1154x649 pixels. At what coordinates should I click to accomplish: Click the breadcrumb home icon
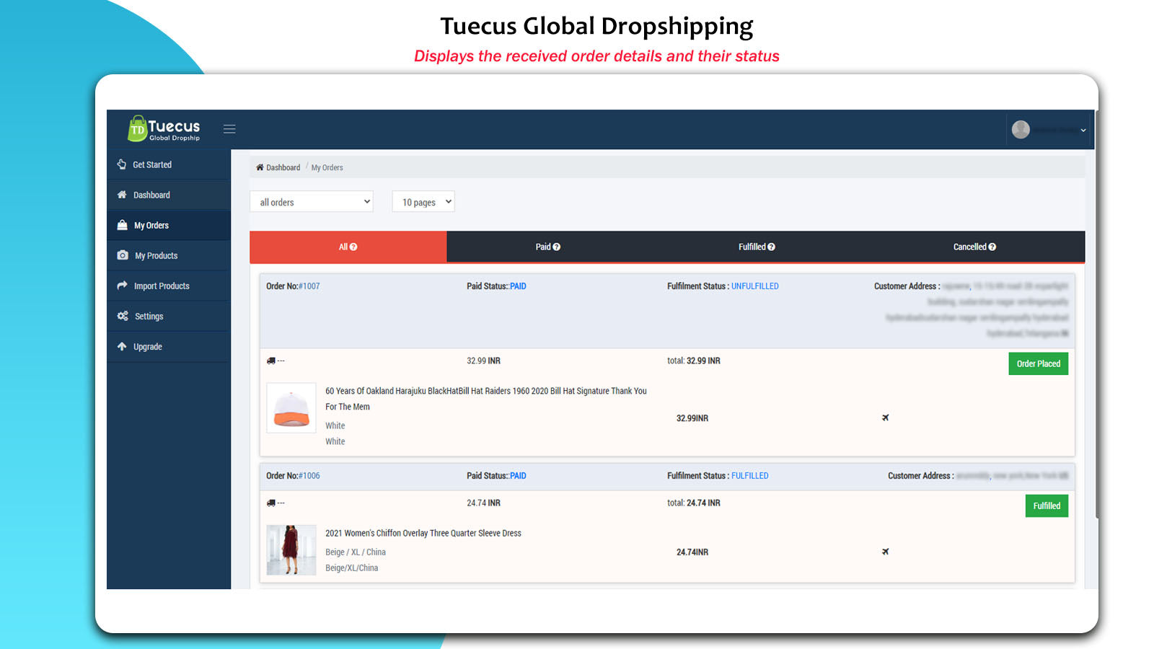pos(260,167)
